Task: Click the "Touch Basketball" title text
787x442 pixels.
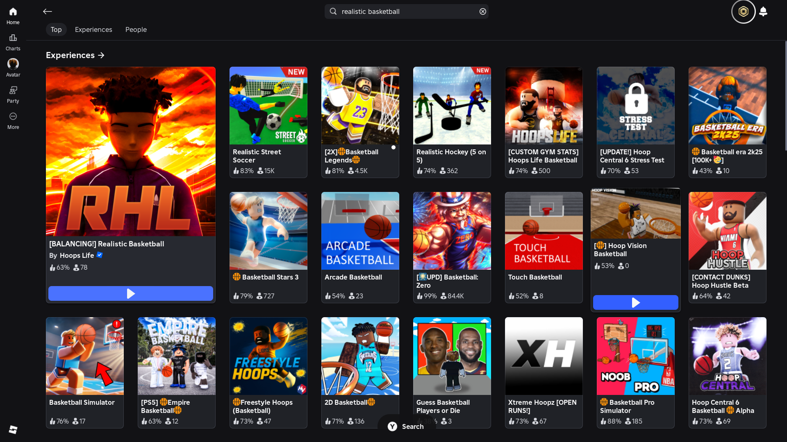Action: pos(535,277)
